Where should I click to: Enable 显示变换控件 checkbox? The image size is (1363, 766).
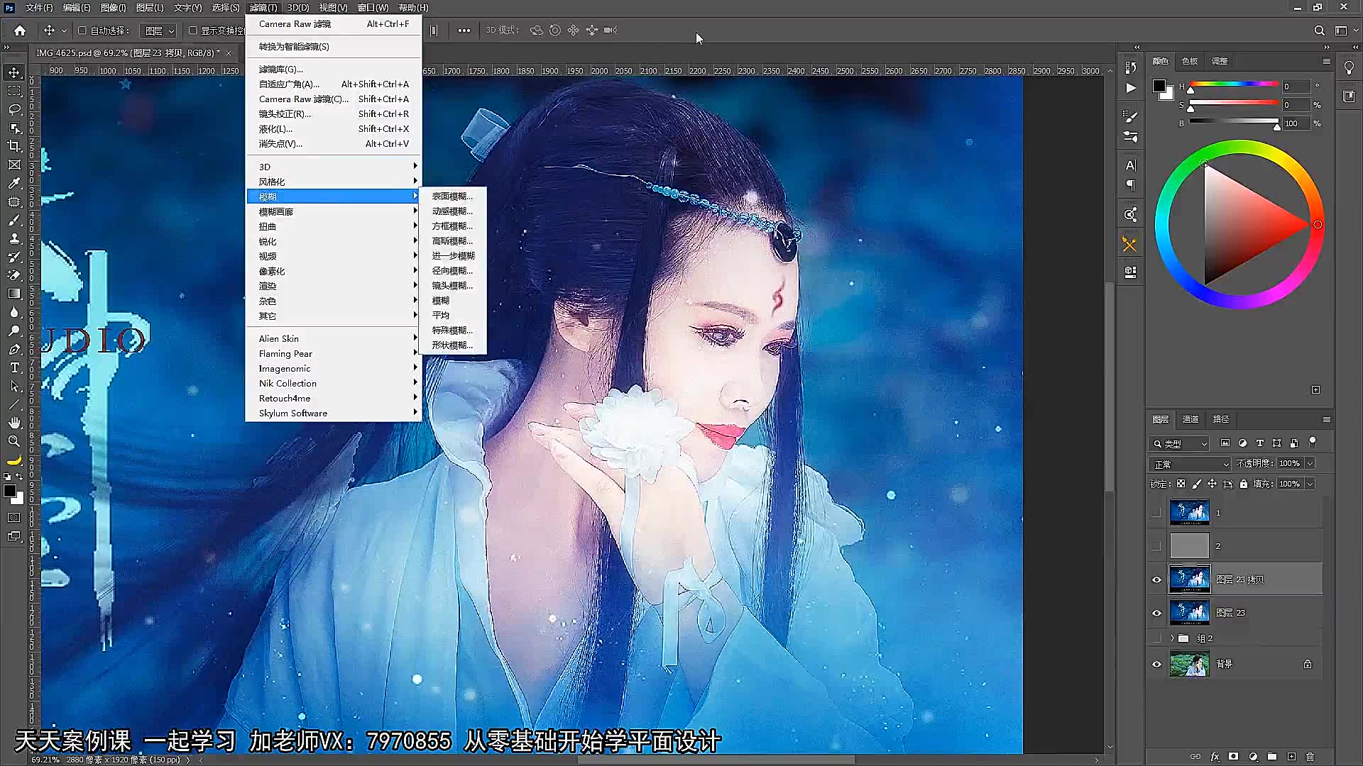tap(192, 30)
